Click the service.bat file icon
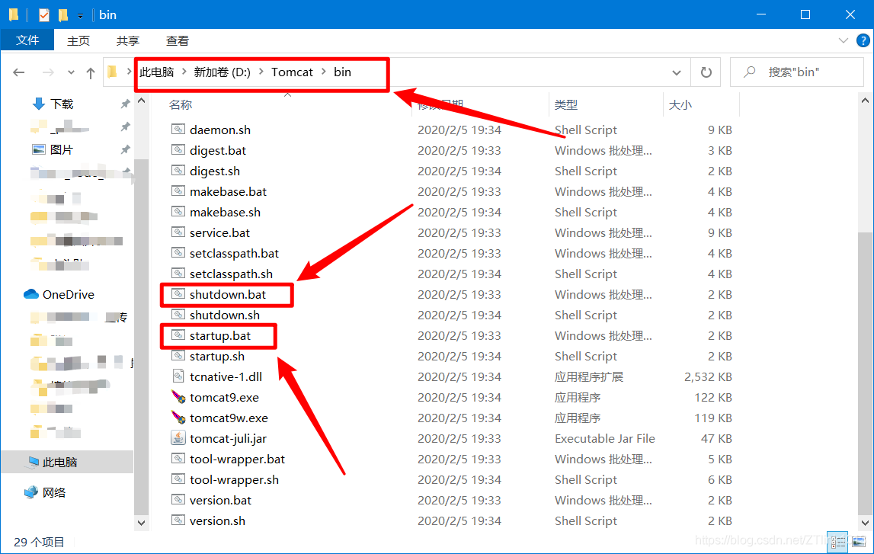 point(178,232)
